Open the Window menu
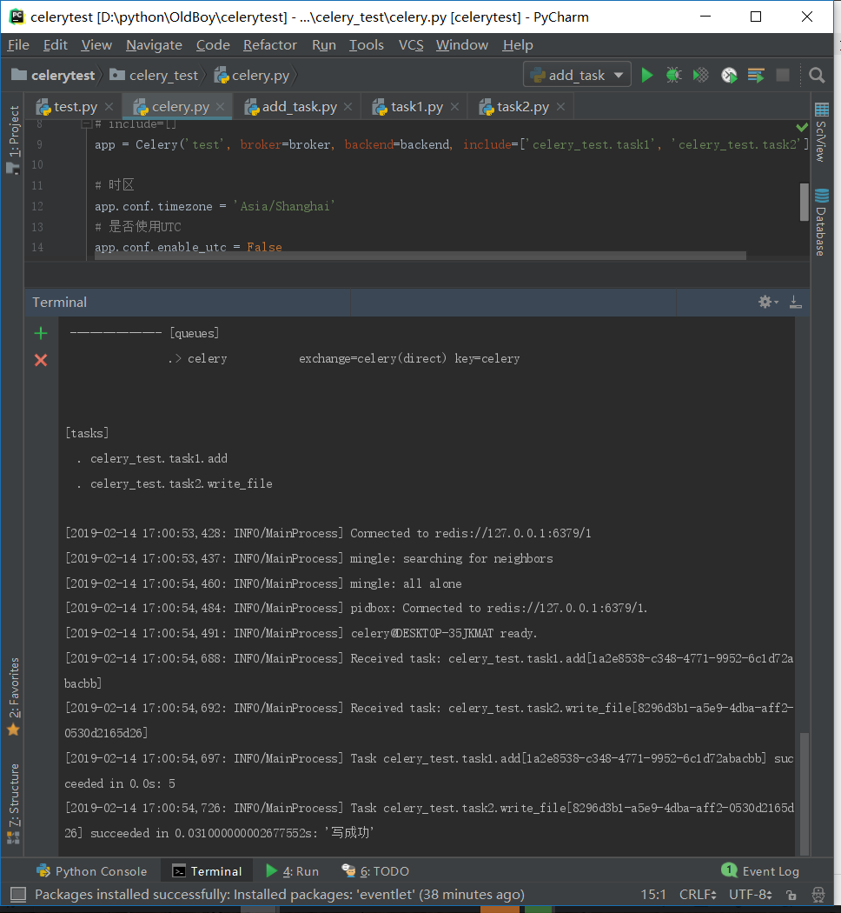Screen dimensions: 841x913 [x=462, y=45]
